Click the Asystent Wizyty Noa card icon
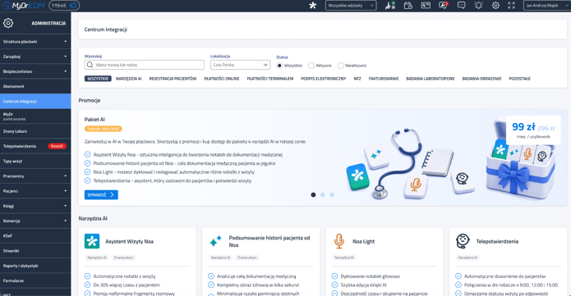The image size is (571, 296). coord(92,241)
